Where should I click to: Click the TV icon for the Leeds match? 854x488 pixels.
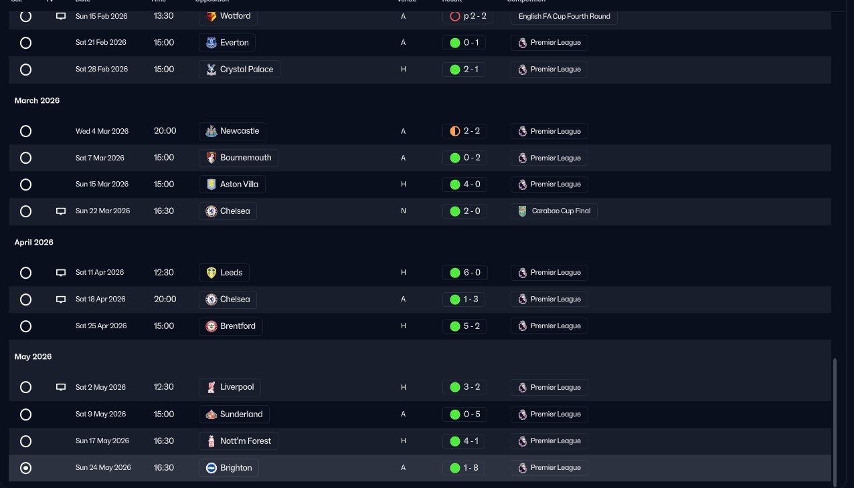click(x=61, y=273)
